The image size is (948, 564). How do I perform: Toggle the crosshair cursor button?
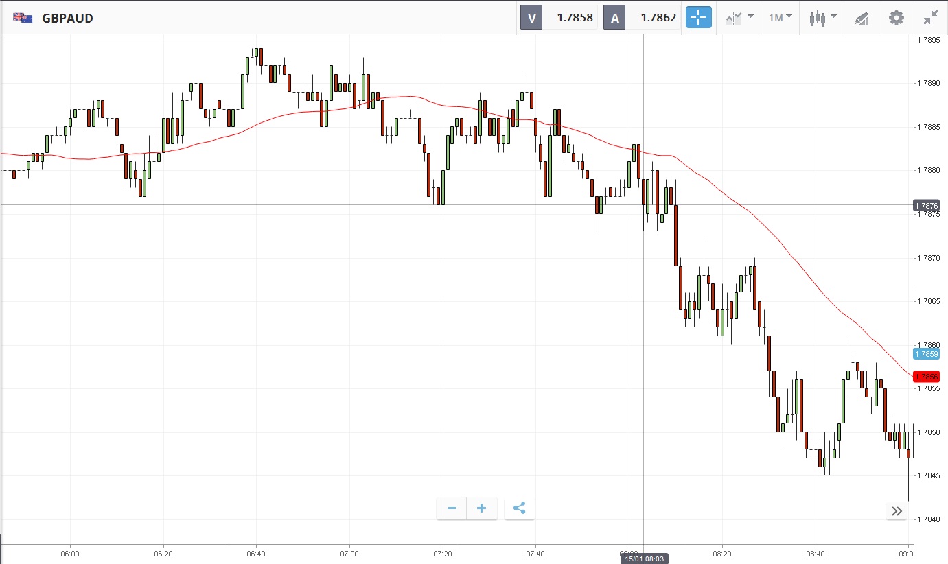tap(699, 18)
